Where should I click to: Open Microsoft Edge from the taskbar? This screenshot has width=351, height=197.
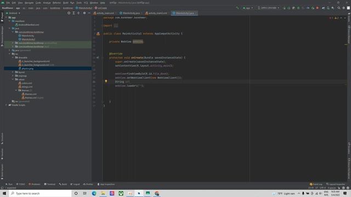(x=94, y=193)
